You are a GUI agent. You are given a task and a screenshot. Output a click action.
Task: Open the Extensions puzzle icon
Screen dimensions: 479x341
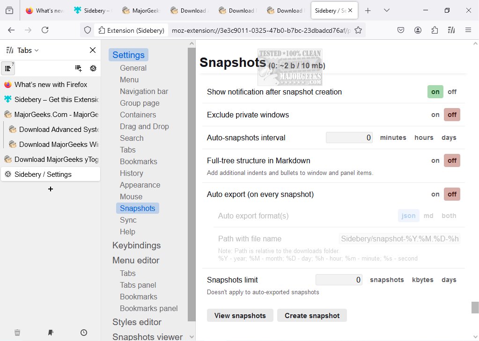coord(435,30)
